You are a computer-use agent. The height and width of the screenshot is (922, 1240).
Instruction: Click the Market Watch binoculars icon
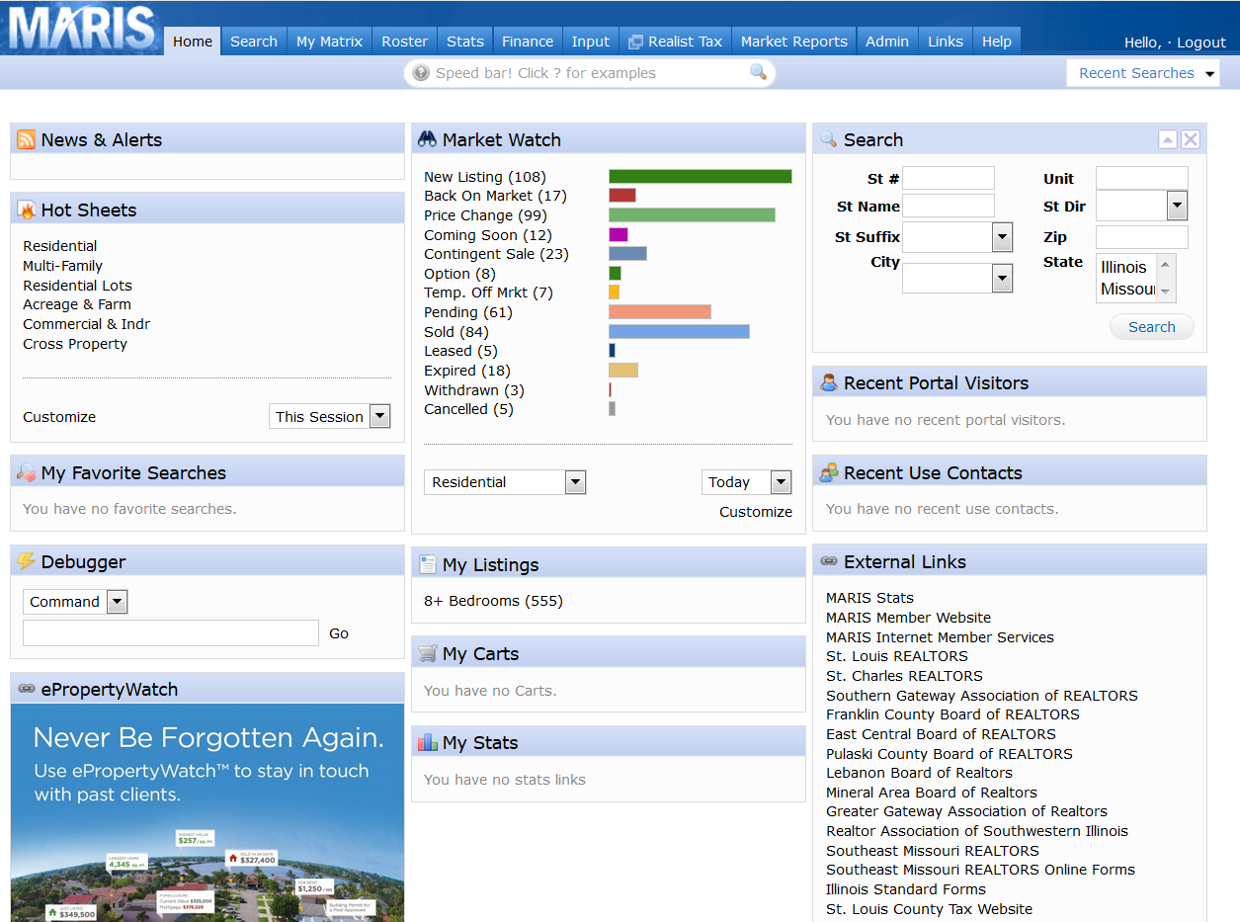pyautogui.click(x=428, y=139)
